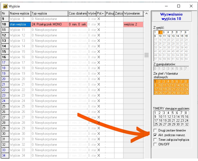Image resolution: width=198 pixels, height=161 pixels.
Task: Select input 16 in 'Z wejść' grid
Action: [186, 36]
